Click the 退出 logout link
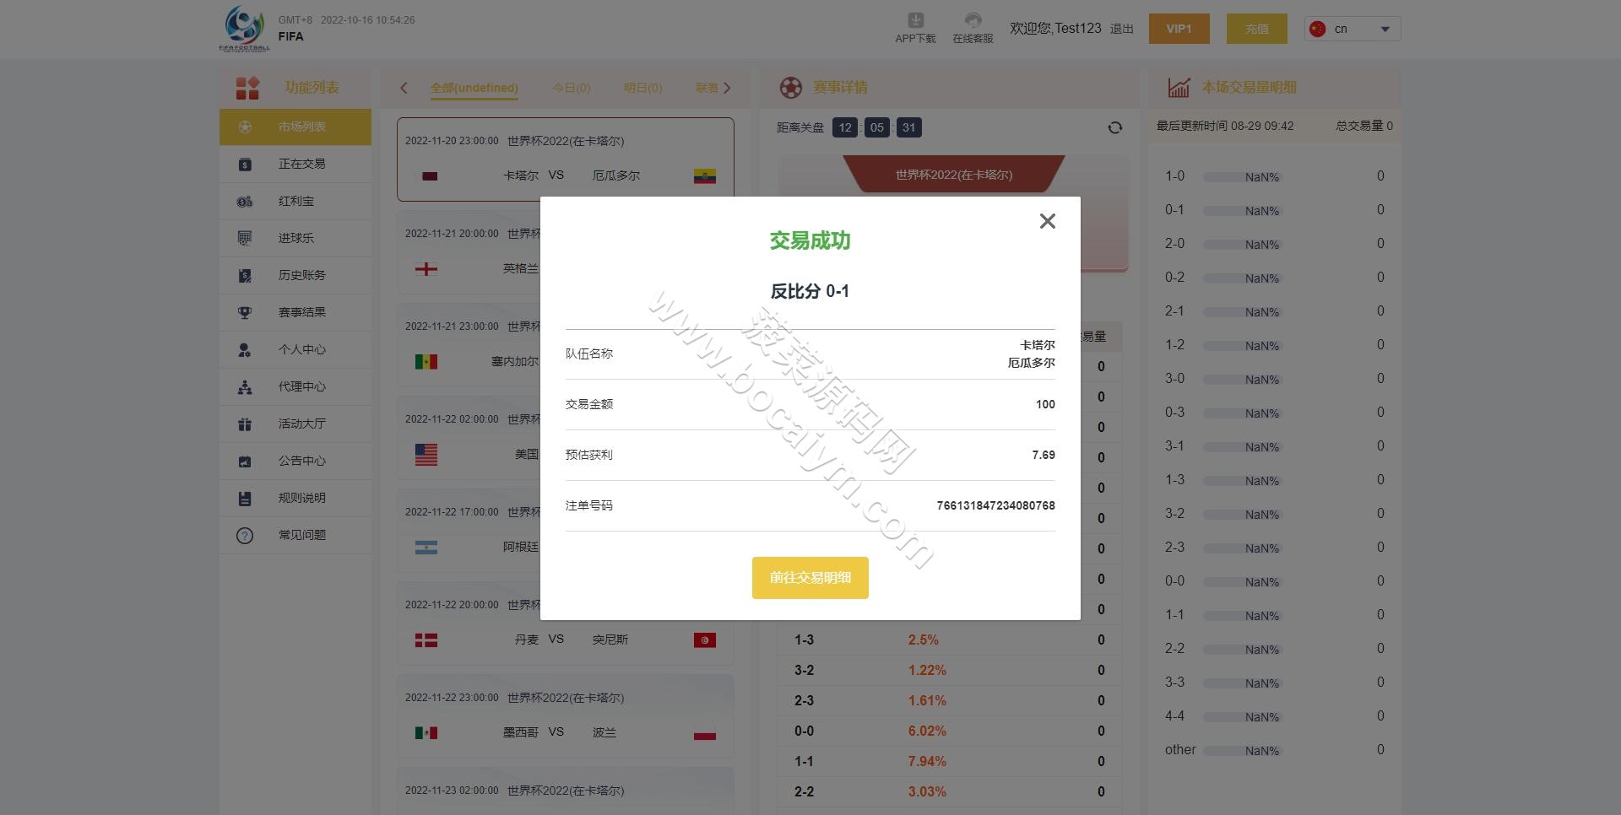1621x815 pixels. (1121, 29)
